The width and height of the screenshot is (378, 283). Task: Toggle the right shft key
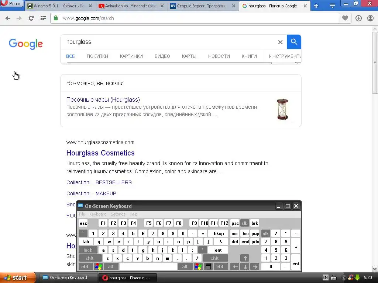[215, 258]
